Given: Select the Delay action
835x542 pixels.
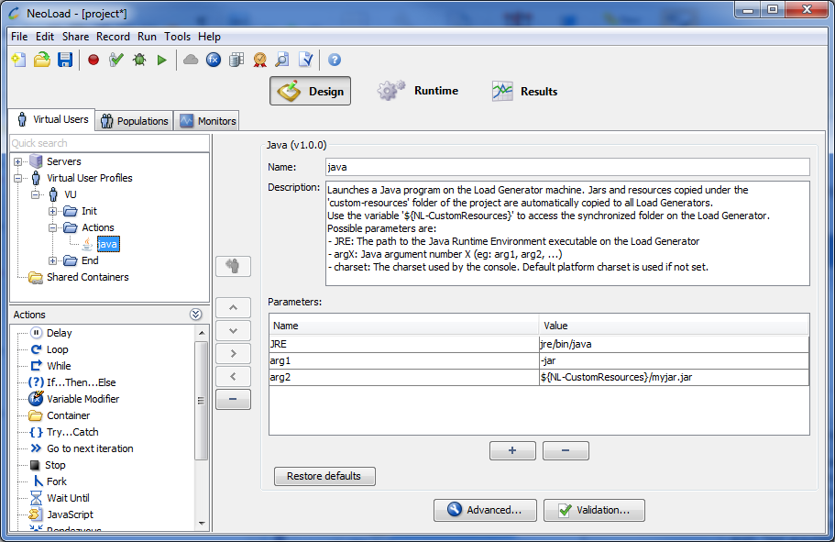Looking at the screenshot, I should click(x=51, y=333).
